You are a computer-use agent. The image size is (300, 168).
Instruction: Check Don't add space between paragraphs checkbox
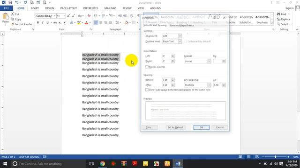coord(147,90)
